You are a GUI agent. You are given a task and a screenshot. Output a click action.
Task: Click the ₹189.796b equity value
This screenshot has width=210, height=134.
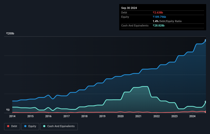click(x=159, y=17)
